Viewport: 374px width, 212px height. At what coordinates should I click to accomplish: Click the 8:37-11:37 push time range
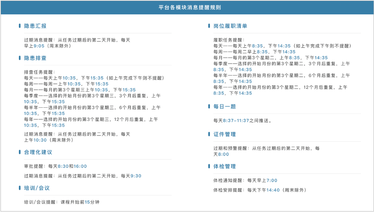236,121
